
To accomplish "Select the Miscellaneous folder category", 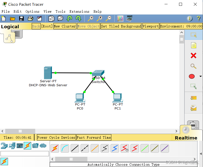I will pos(35,146).
